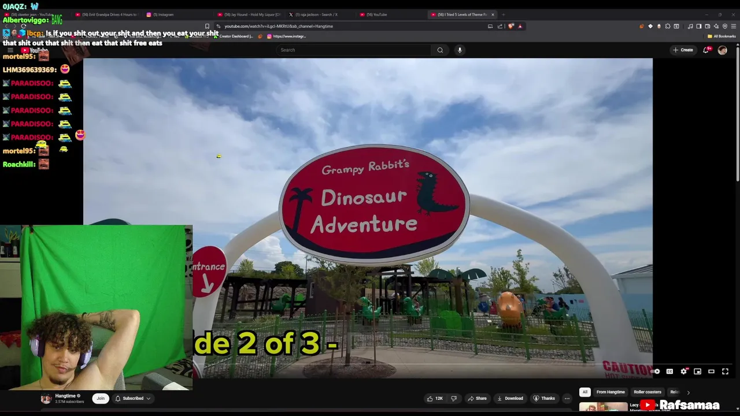Open the cast or install icon in address bar
This screenshot has width=740, height=416.
490,26
